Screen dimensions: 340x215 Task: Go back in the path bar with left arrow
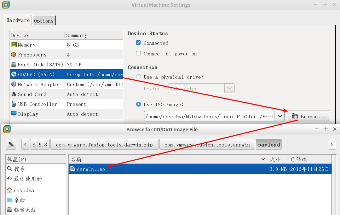25,144
